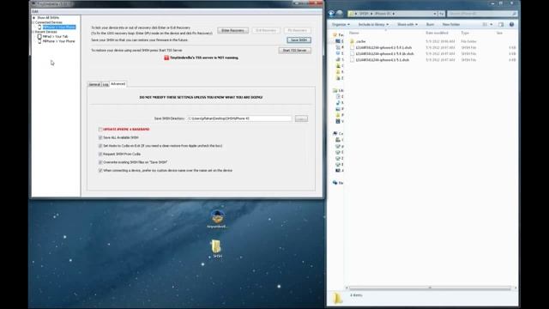
Task: Switch to the Log tab
Action: (106, 84)
